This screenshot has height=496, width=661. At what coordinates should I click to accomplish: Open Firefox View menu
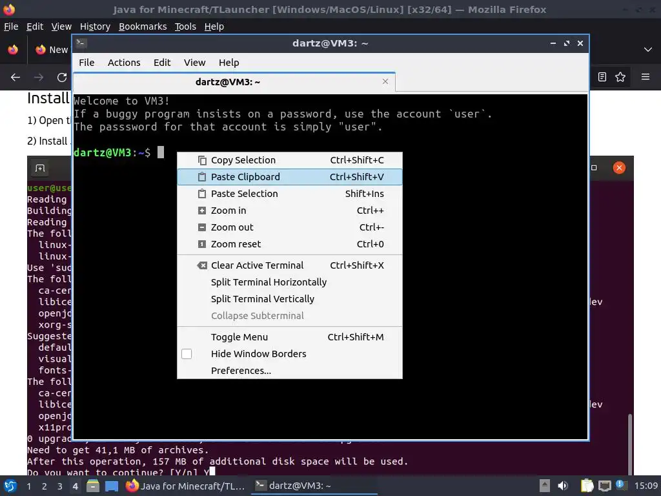point(61,26)
